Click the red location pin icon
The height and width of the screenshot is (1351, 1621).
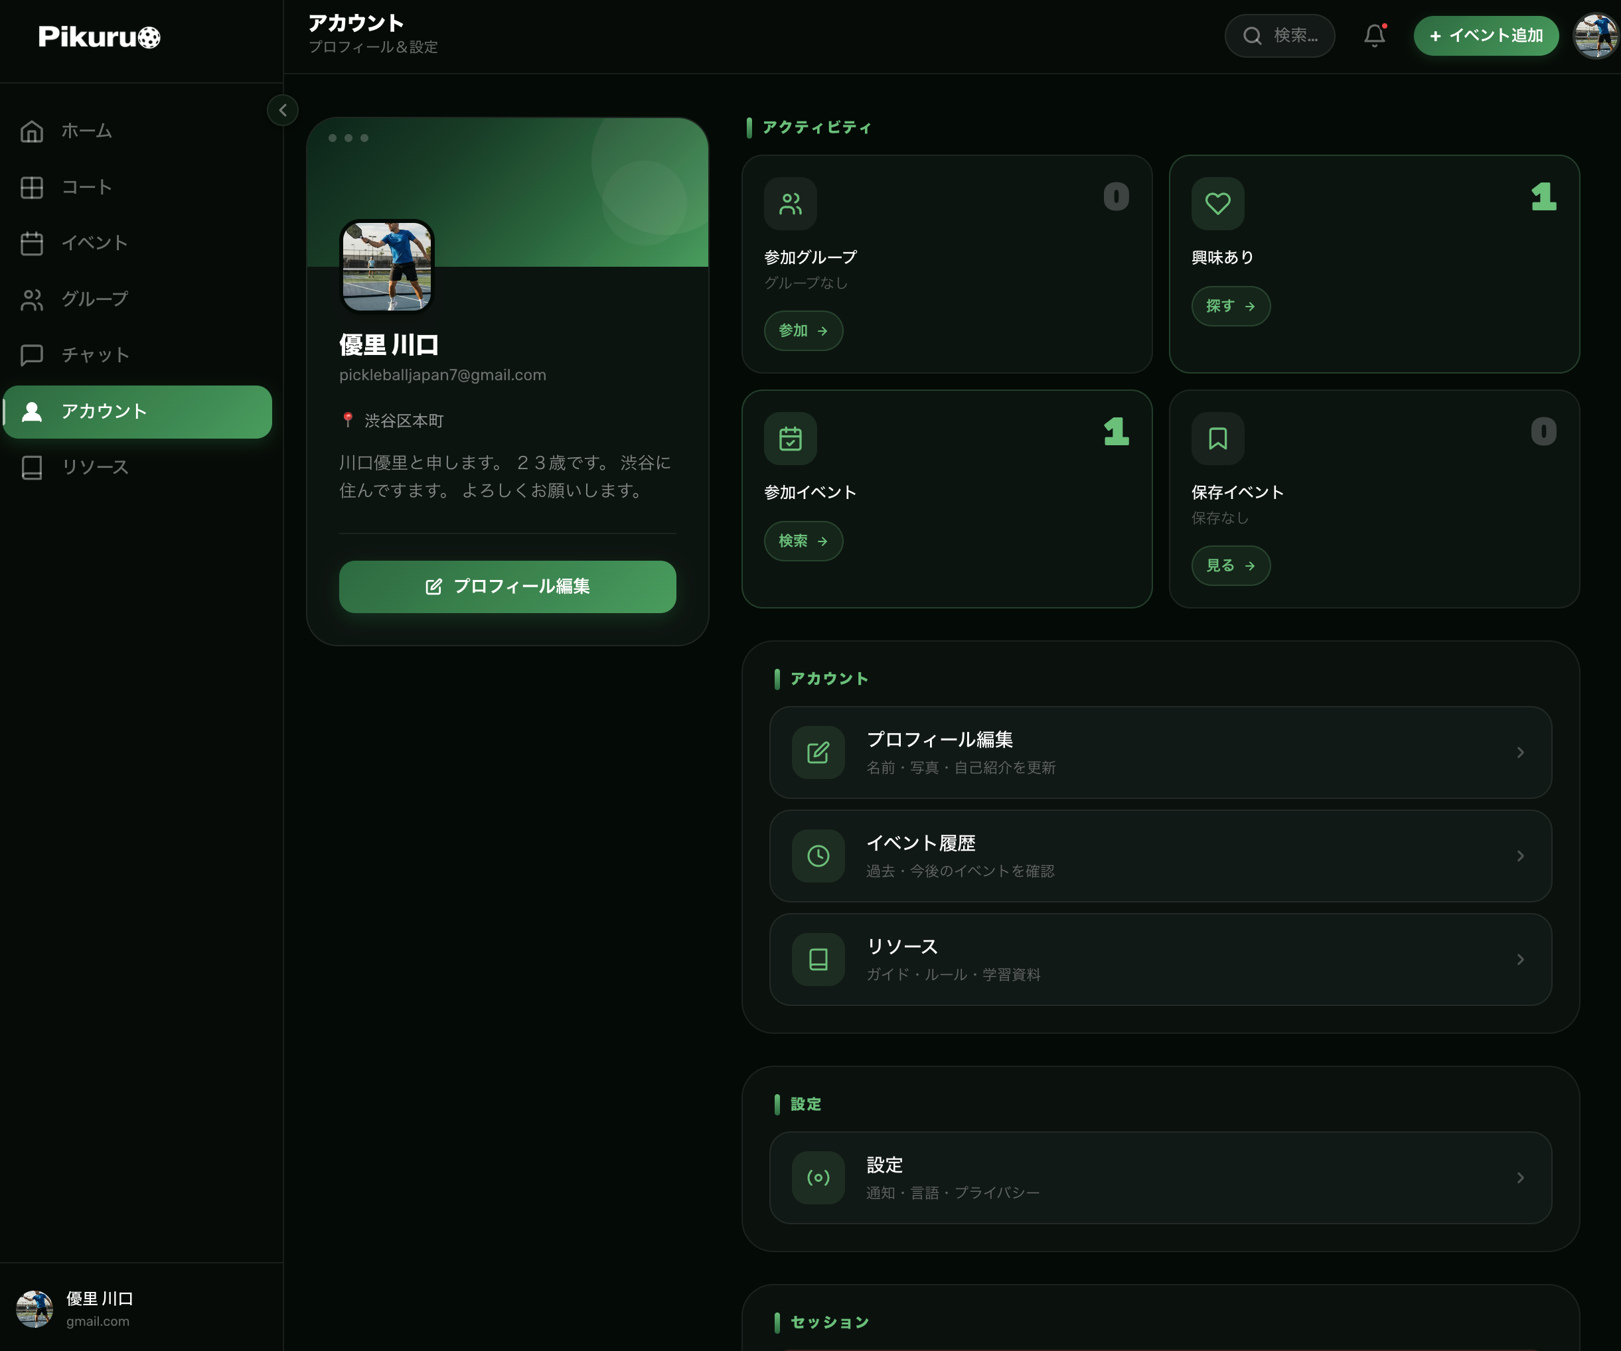pos(347,420)
